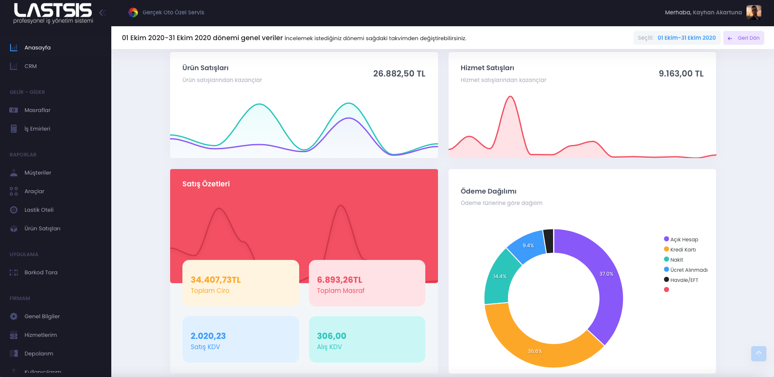Launch Barkod Tara application

[x=41, y=272]
